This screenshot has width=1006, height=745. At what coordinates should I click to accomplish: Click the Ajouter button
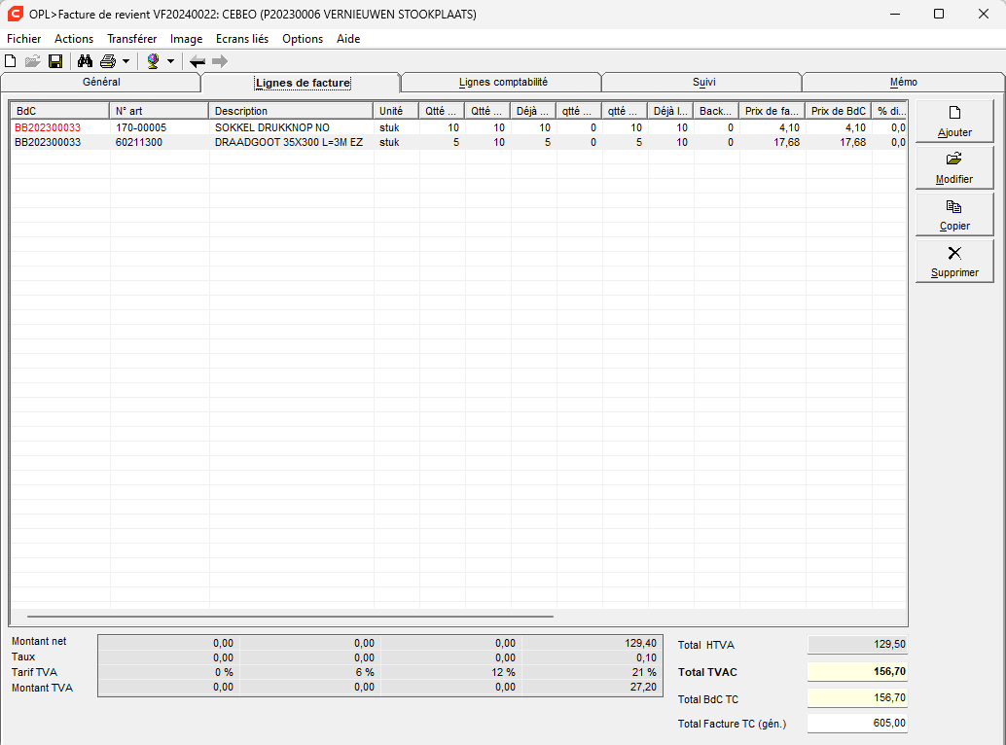(954, 121)
